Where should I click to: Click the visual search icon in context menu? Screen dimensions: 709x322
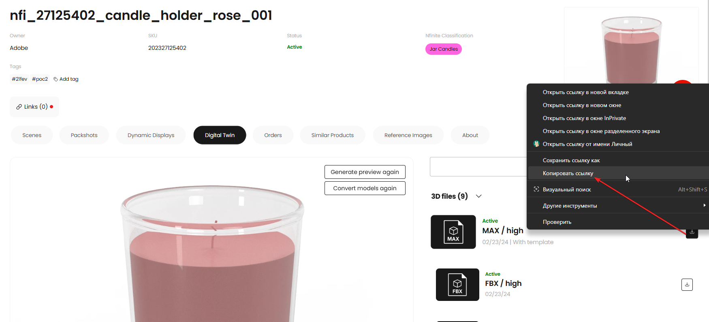pyautogui.click(x=536, y=189)
